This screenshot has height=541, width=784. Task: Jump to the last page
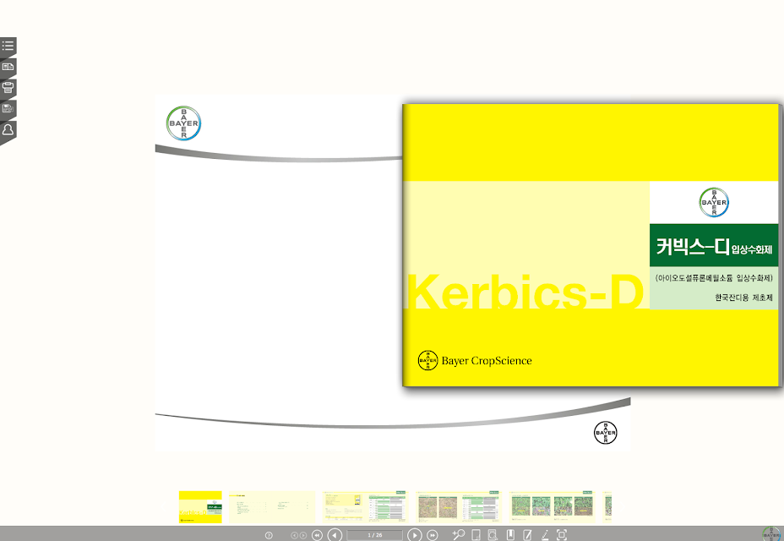[433, 535]
